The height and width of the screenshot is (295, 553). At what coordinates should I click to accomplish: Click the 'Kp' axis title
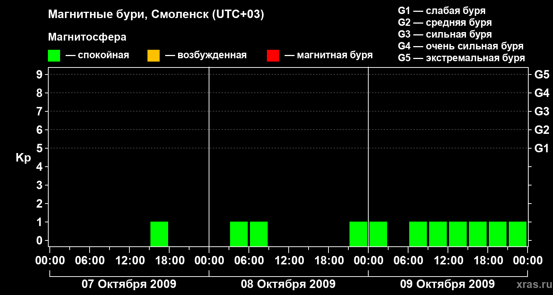[23, 158]
